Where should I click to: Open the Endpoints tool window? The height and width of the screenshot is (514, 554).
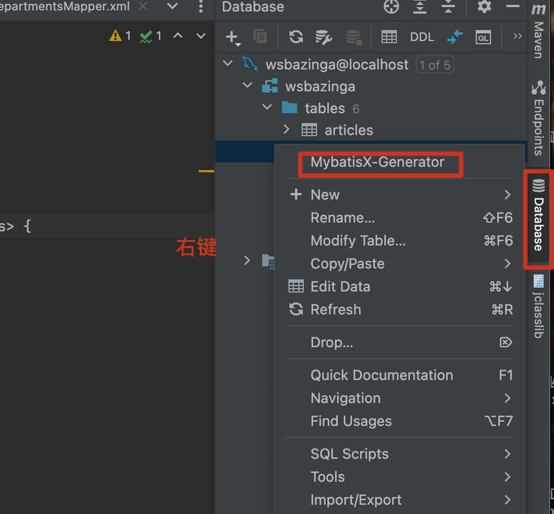pos(539,118)
